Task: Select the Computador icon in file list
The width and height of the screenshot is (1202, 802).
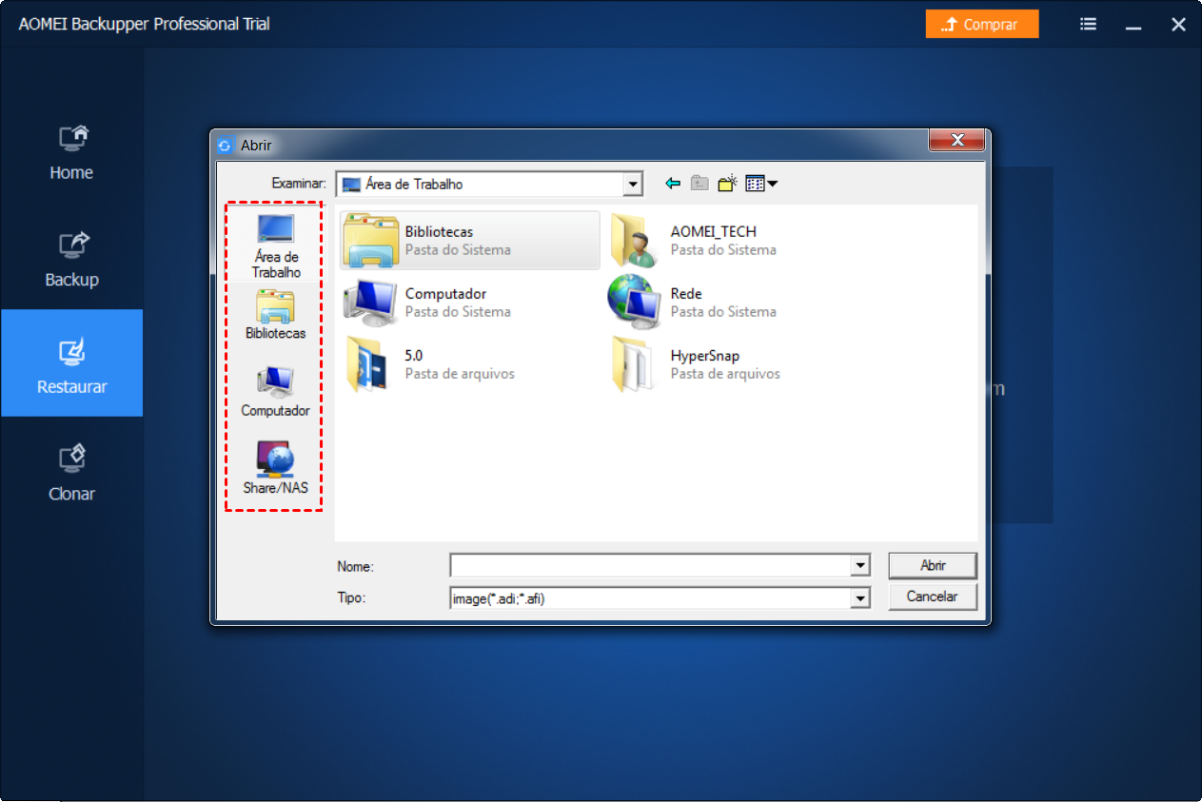Action: pos(372,302)
